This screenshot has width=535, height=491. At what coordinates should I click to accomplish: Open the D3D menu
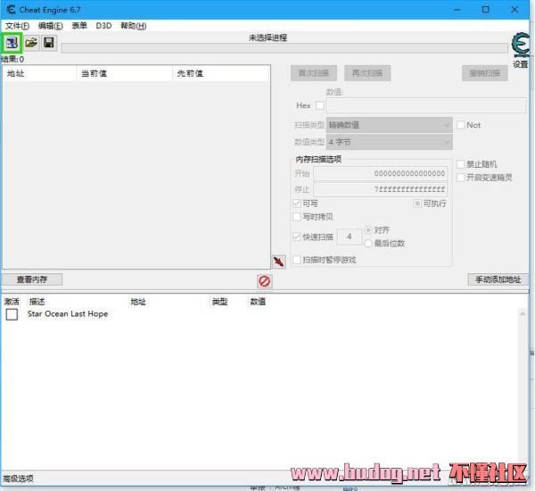[x=103, y=26]
